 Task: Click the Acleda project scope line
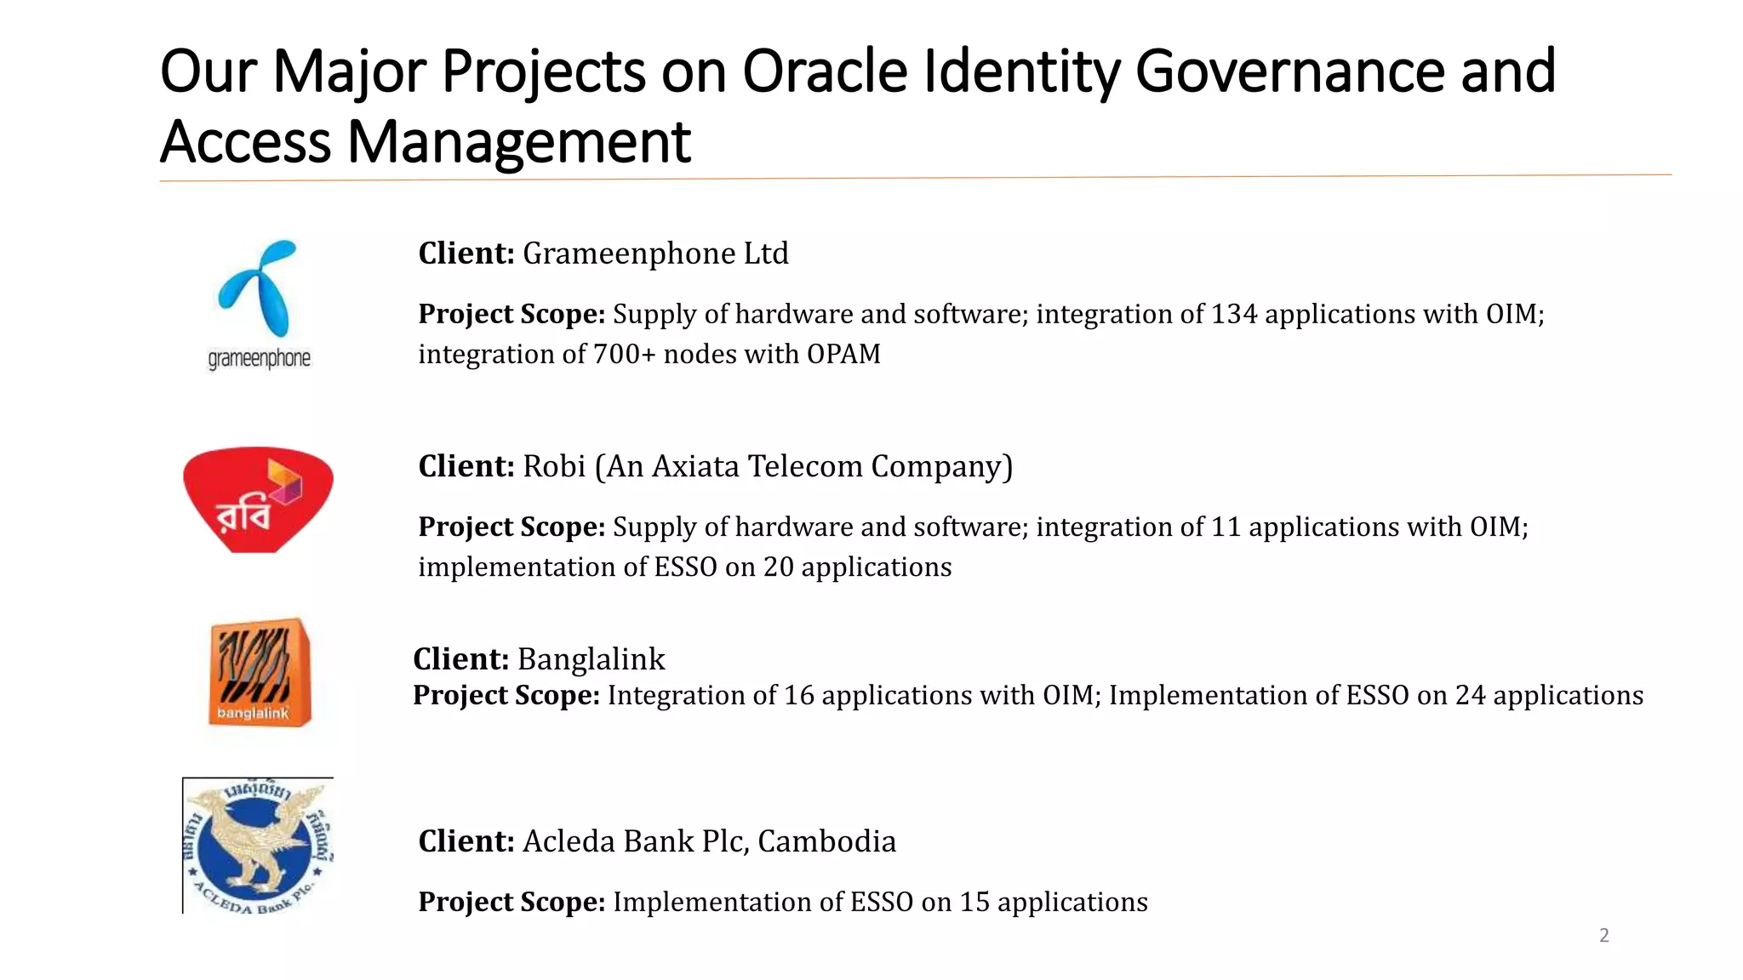coord(782,902)
